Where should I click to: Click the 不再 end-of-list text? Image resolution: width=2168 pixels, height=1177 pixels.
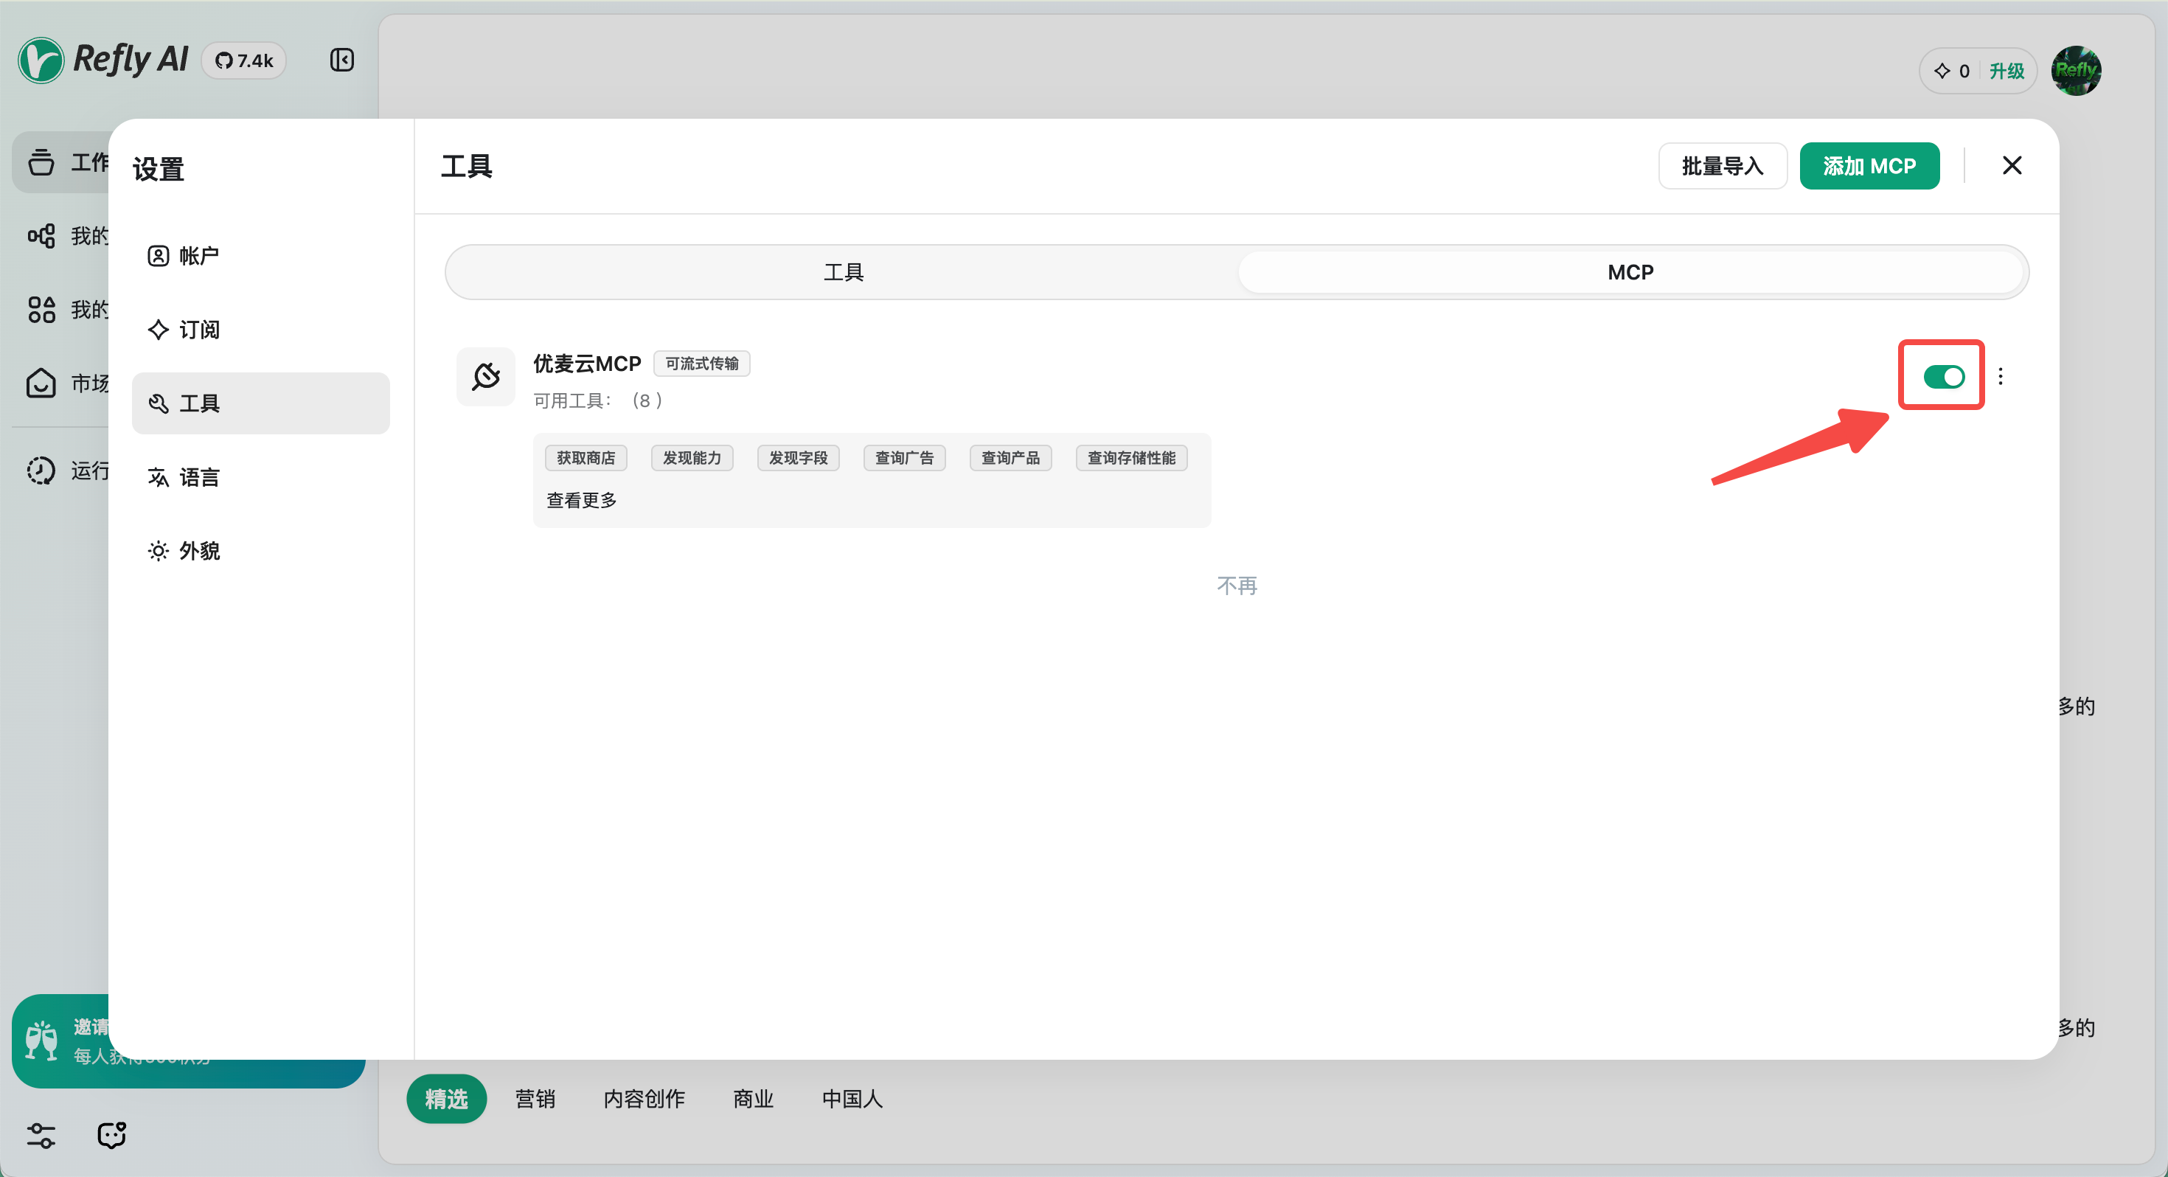coord(1237,586)
